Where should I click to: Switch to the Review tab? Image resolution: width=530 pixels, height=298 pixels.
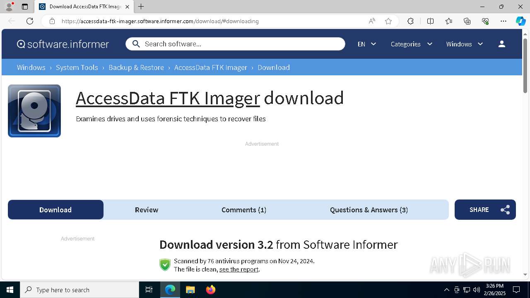click(147, 210)
